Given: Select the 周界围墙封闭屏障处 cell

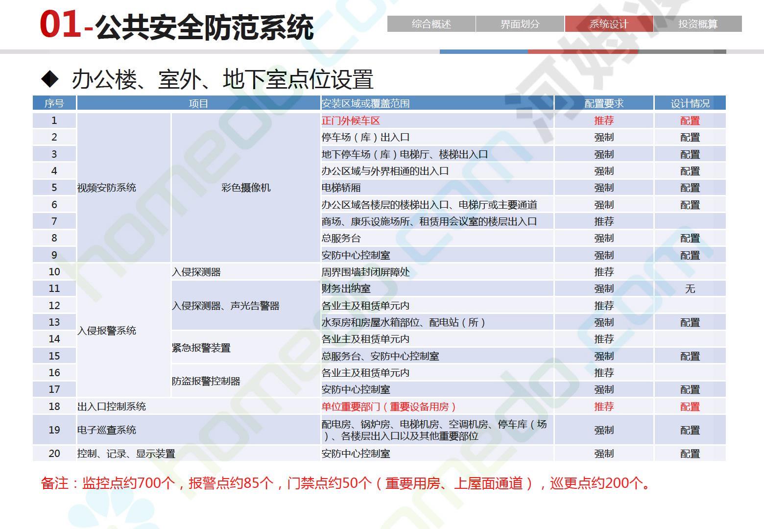Looking at the screenshot, I should [437, 272].
